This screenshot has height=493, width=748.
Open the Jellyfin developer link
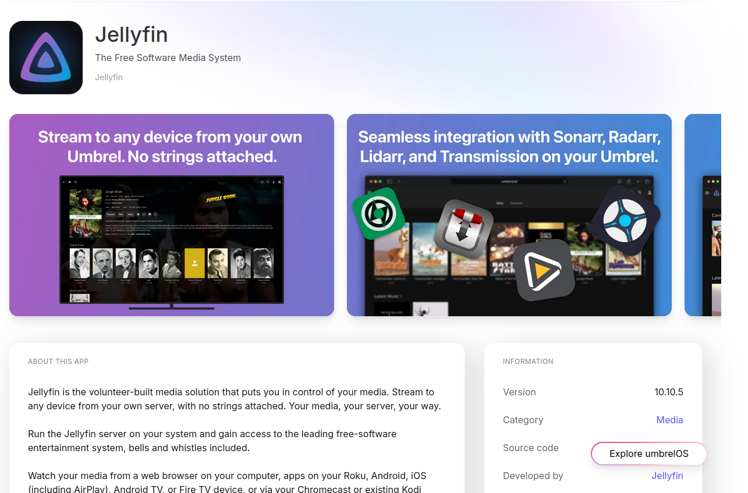pos(667,476)
